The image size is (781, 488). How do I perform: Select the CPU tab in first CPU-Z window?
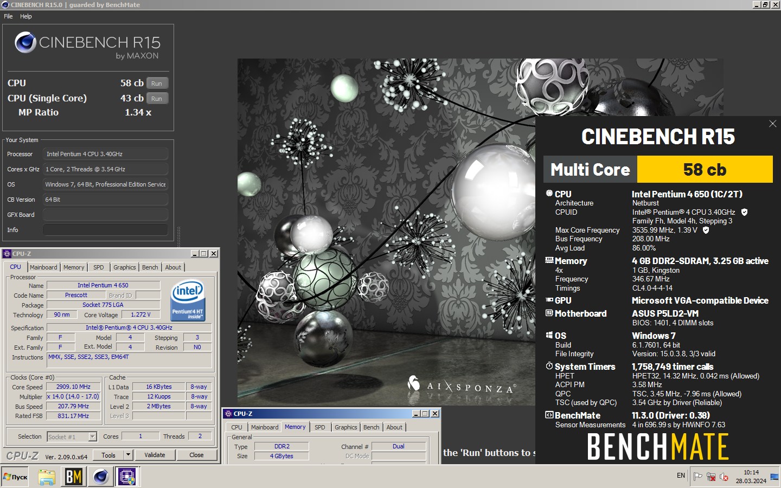15,267
